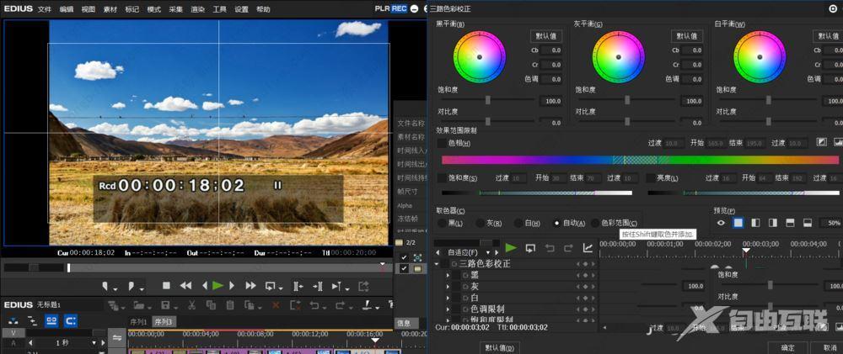Viewport: 843px width, 354px height.
Task: Click the 灰平衡 saturation slider handle
Action: [x=627, y=100]
